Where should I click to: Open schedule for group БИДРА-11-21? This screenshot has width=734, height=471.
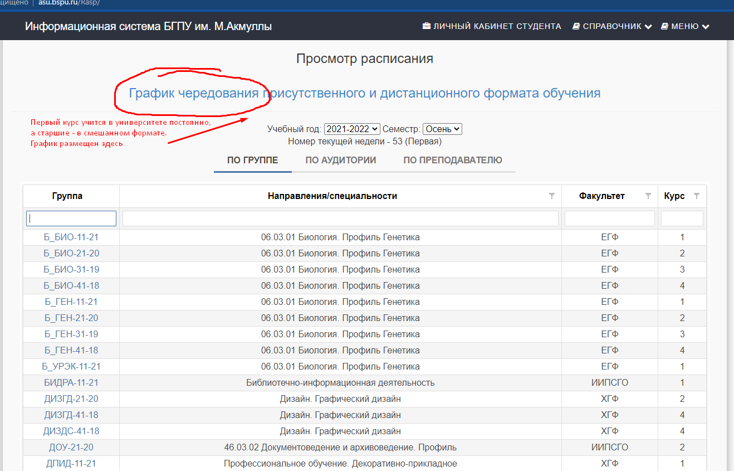point(71,383)
